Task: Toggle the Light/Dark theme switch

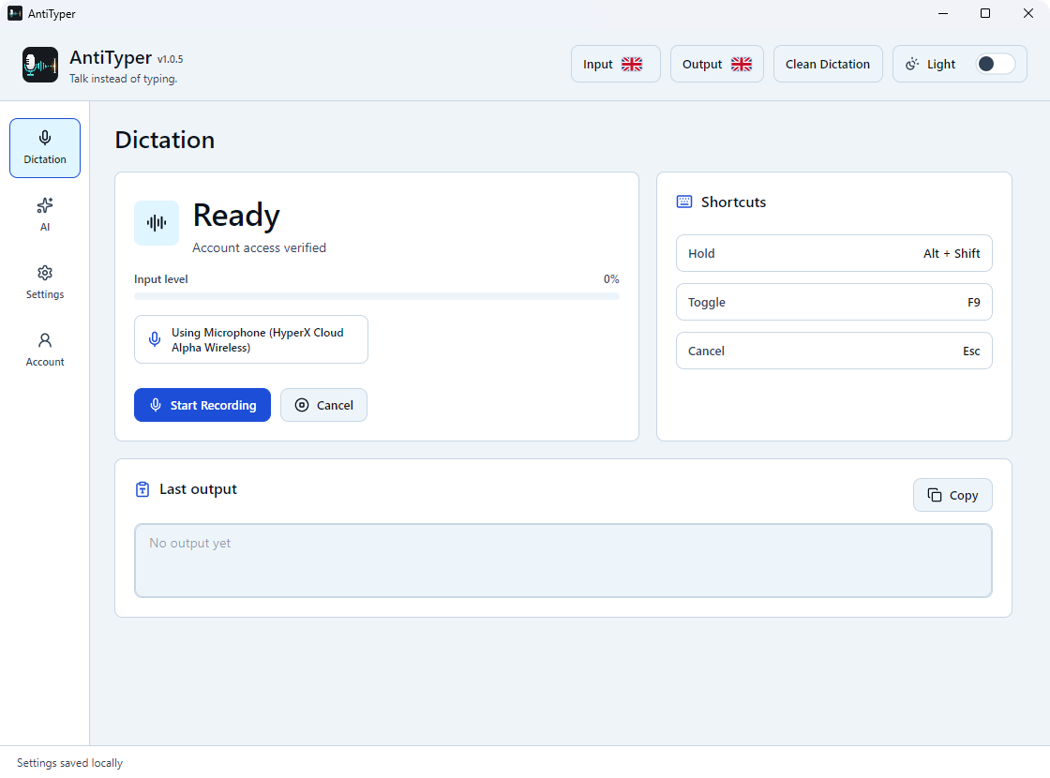Action: 995,65
